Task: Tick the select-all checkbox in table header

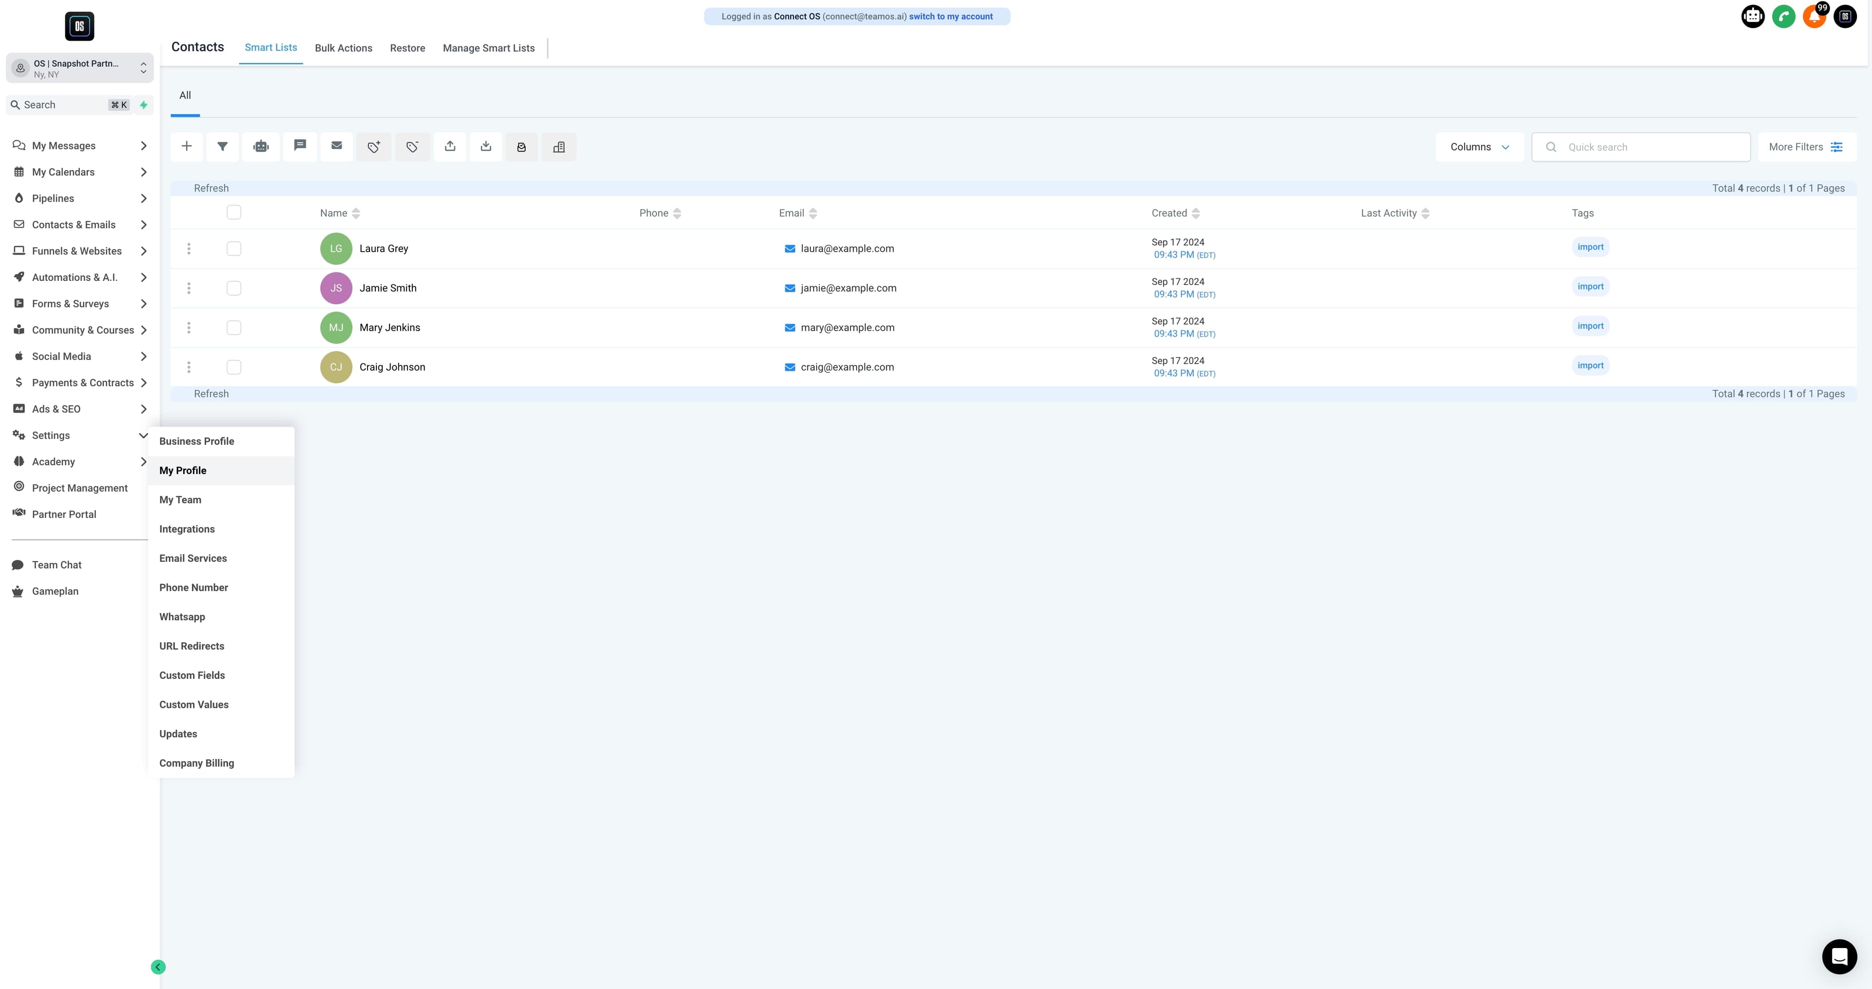Action: (x=234, y=212)
